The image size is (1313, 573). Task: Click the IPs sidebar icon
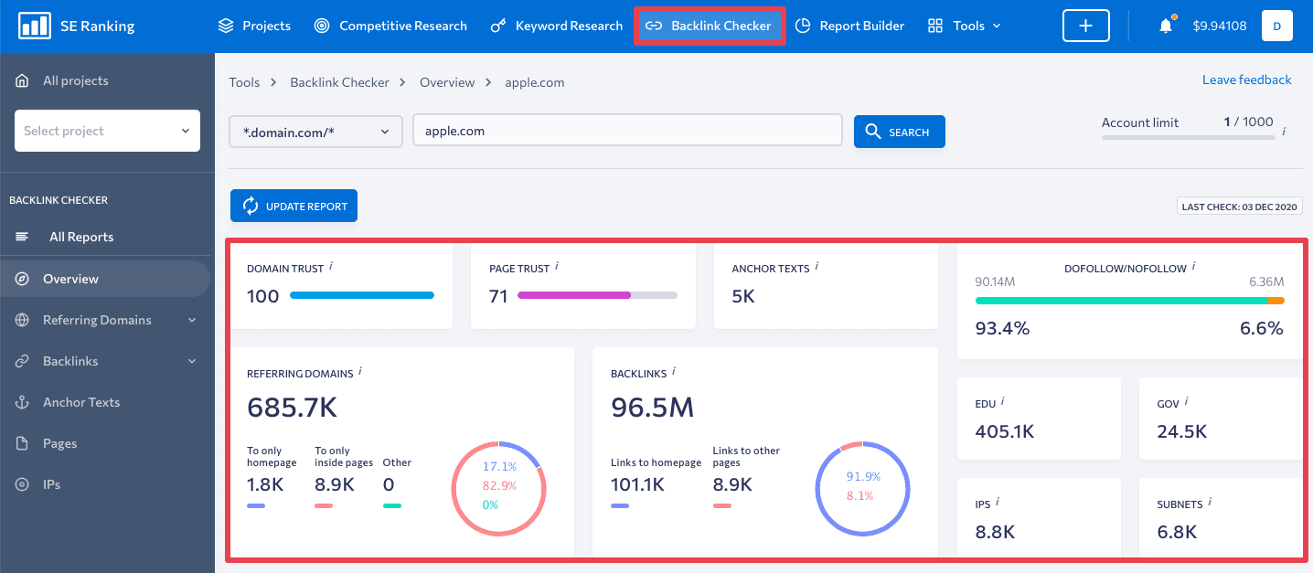[x=22, y=484]
